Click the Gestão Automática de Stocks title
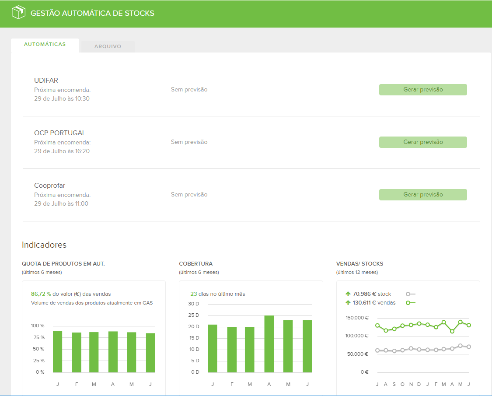This screenshot has height=396, width=492. (x=92, y=13)
